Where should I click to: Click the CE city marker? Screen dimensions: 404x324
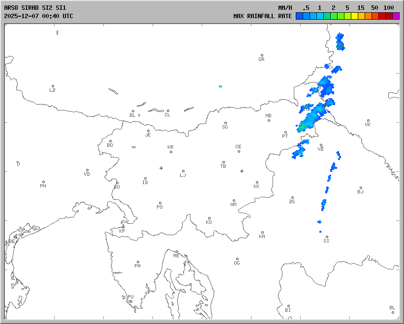(239, 151)
